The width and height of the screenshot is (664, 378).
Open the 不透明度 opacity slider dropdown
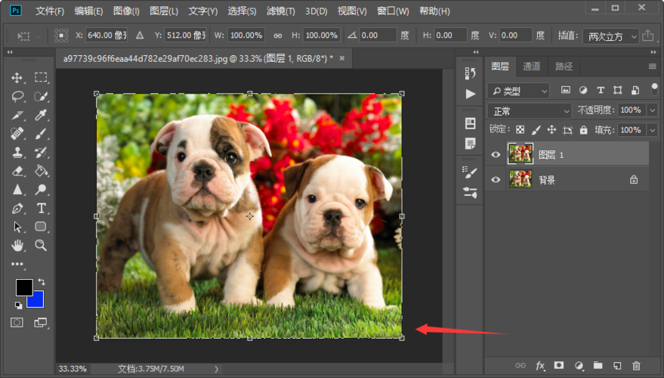[x=653, y=110]
